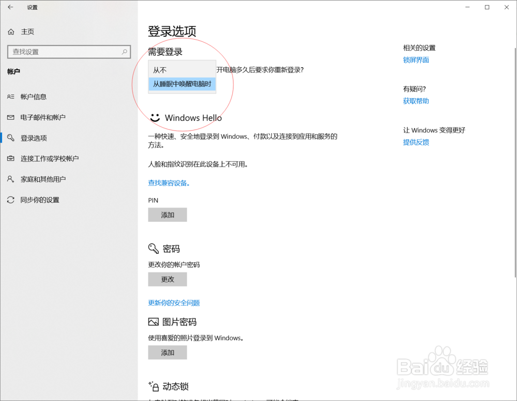Close the settings window
The height and width of the screenshot is (401, 517).
point(507,7)
